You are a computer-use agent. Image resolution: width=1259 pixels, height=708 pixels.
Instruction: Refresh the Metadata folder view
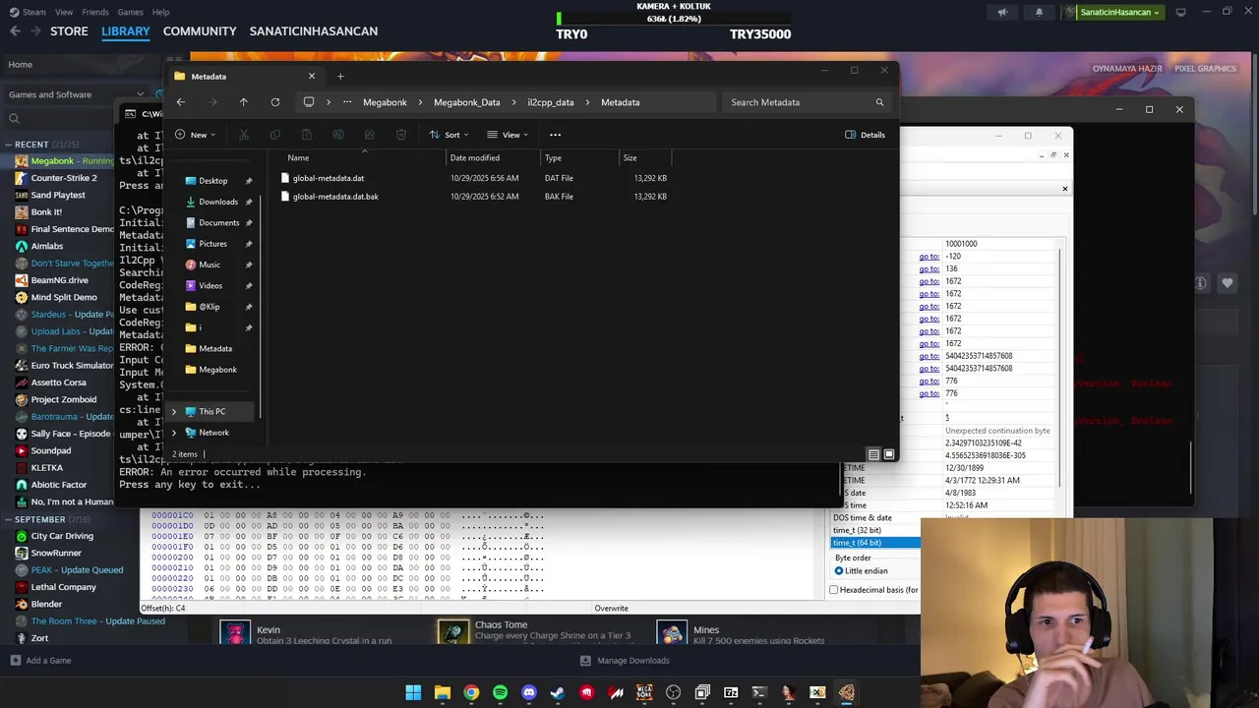(x=275, y=102)
